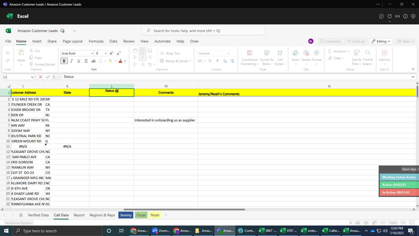Click Windows Start button
Image resolution: width=419 pixels, height=236 pixels.
point(6,231)
